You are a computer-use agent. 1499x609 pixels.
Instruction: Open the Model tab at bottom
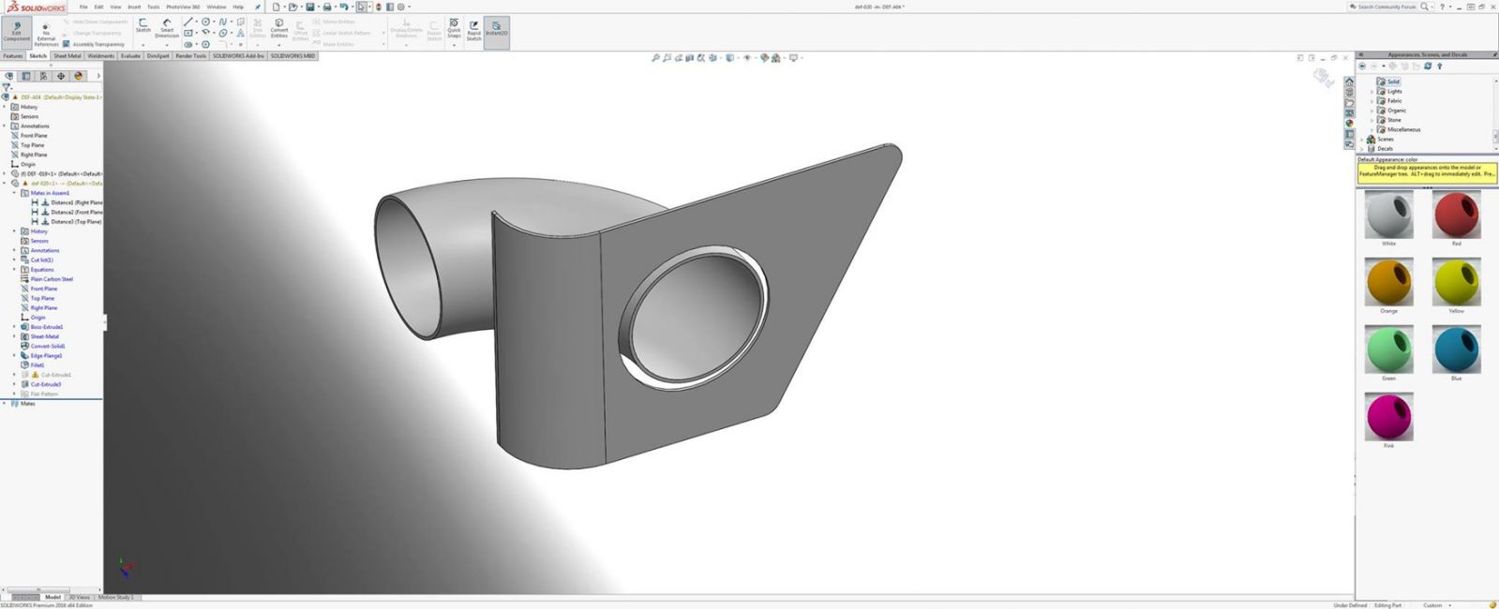(52, 597)
